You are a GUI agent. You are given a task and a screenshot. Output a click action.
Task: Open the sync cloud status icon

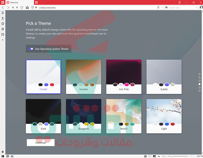[12, 156]
